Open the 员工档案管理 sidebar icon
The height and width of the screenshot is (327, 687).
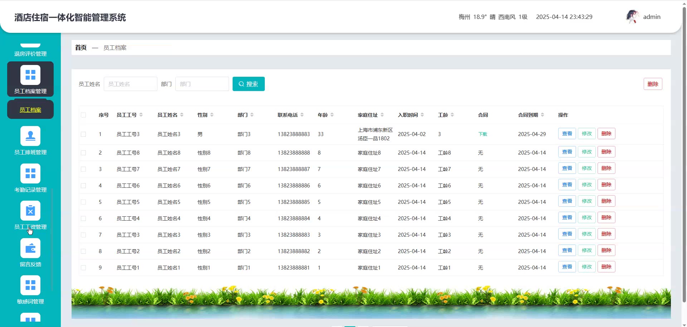coord(30,75)
